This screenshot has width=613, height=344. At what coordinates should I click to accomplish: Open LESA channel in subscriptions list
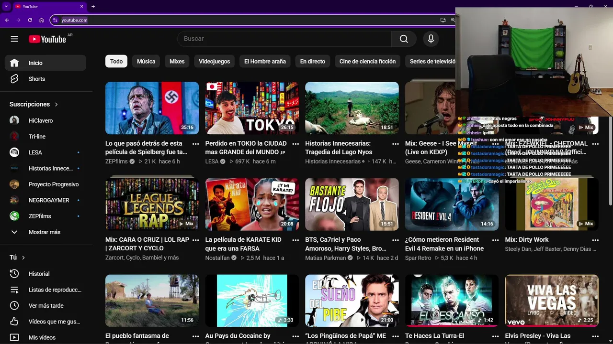coord(45,152)
